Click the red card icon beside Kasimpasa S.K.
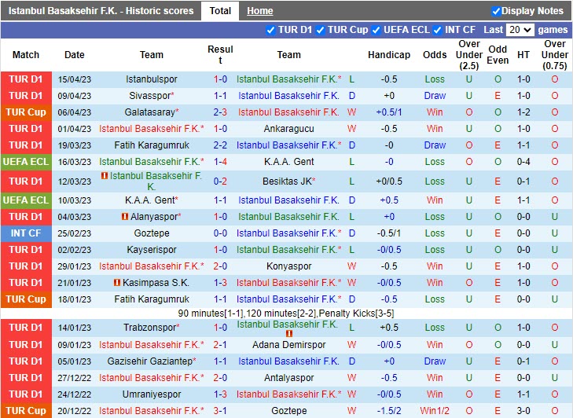 pos(117,282)
